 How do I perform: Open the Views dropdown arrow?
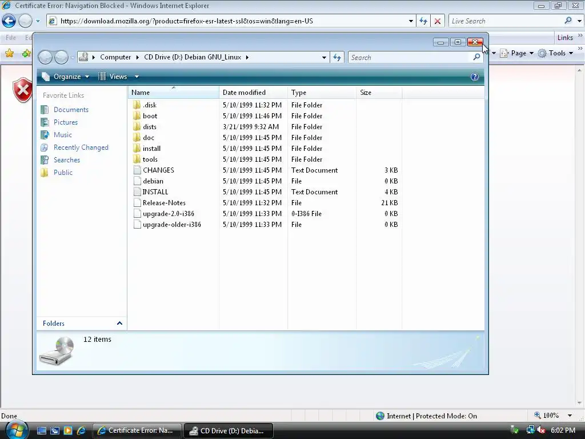point(137,77)
